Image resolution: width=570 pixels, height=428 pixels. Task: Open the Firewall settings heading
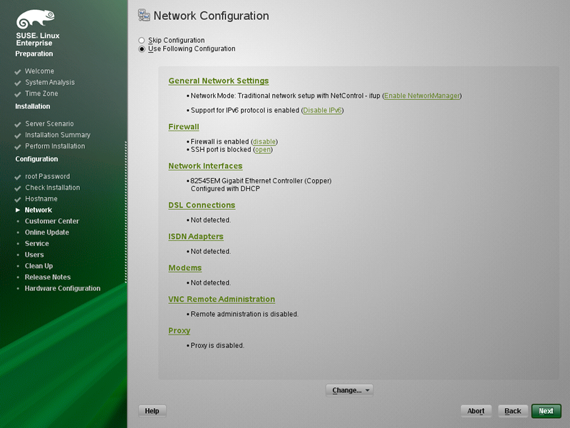[x=184, y=127]
